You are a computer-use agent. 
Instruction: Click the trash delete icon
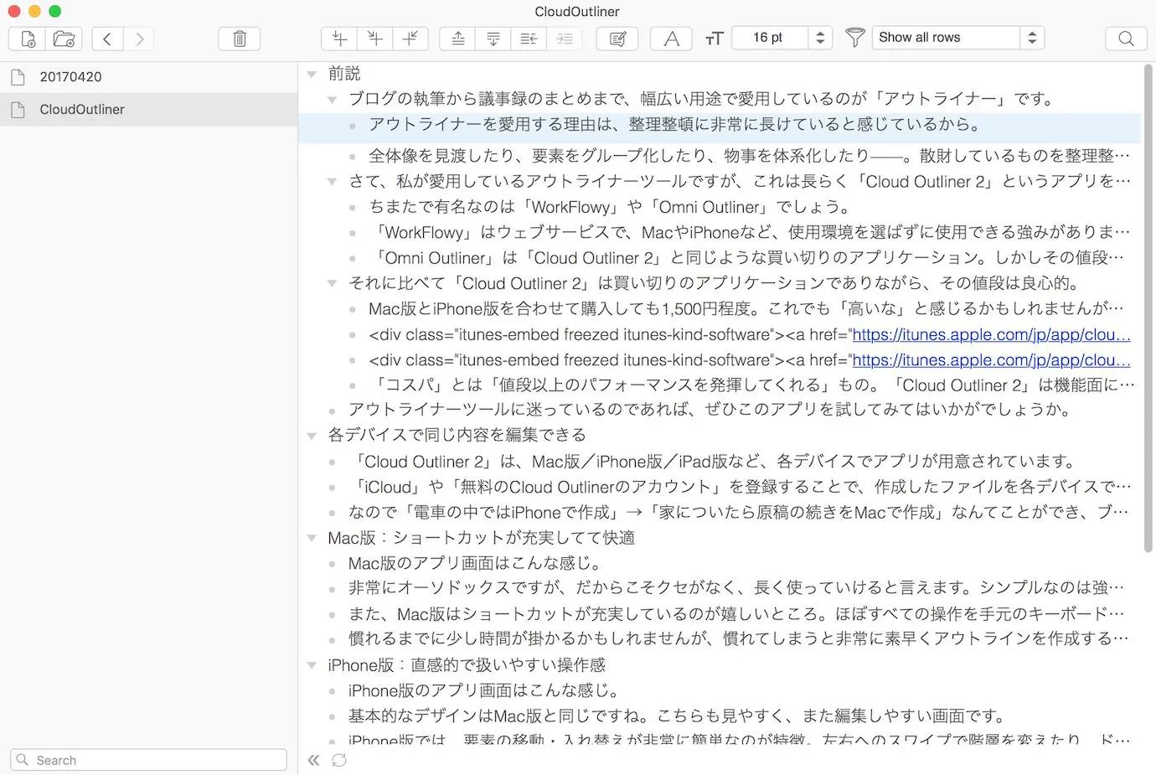[240, 39]
